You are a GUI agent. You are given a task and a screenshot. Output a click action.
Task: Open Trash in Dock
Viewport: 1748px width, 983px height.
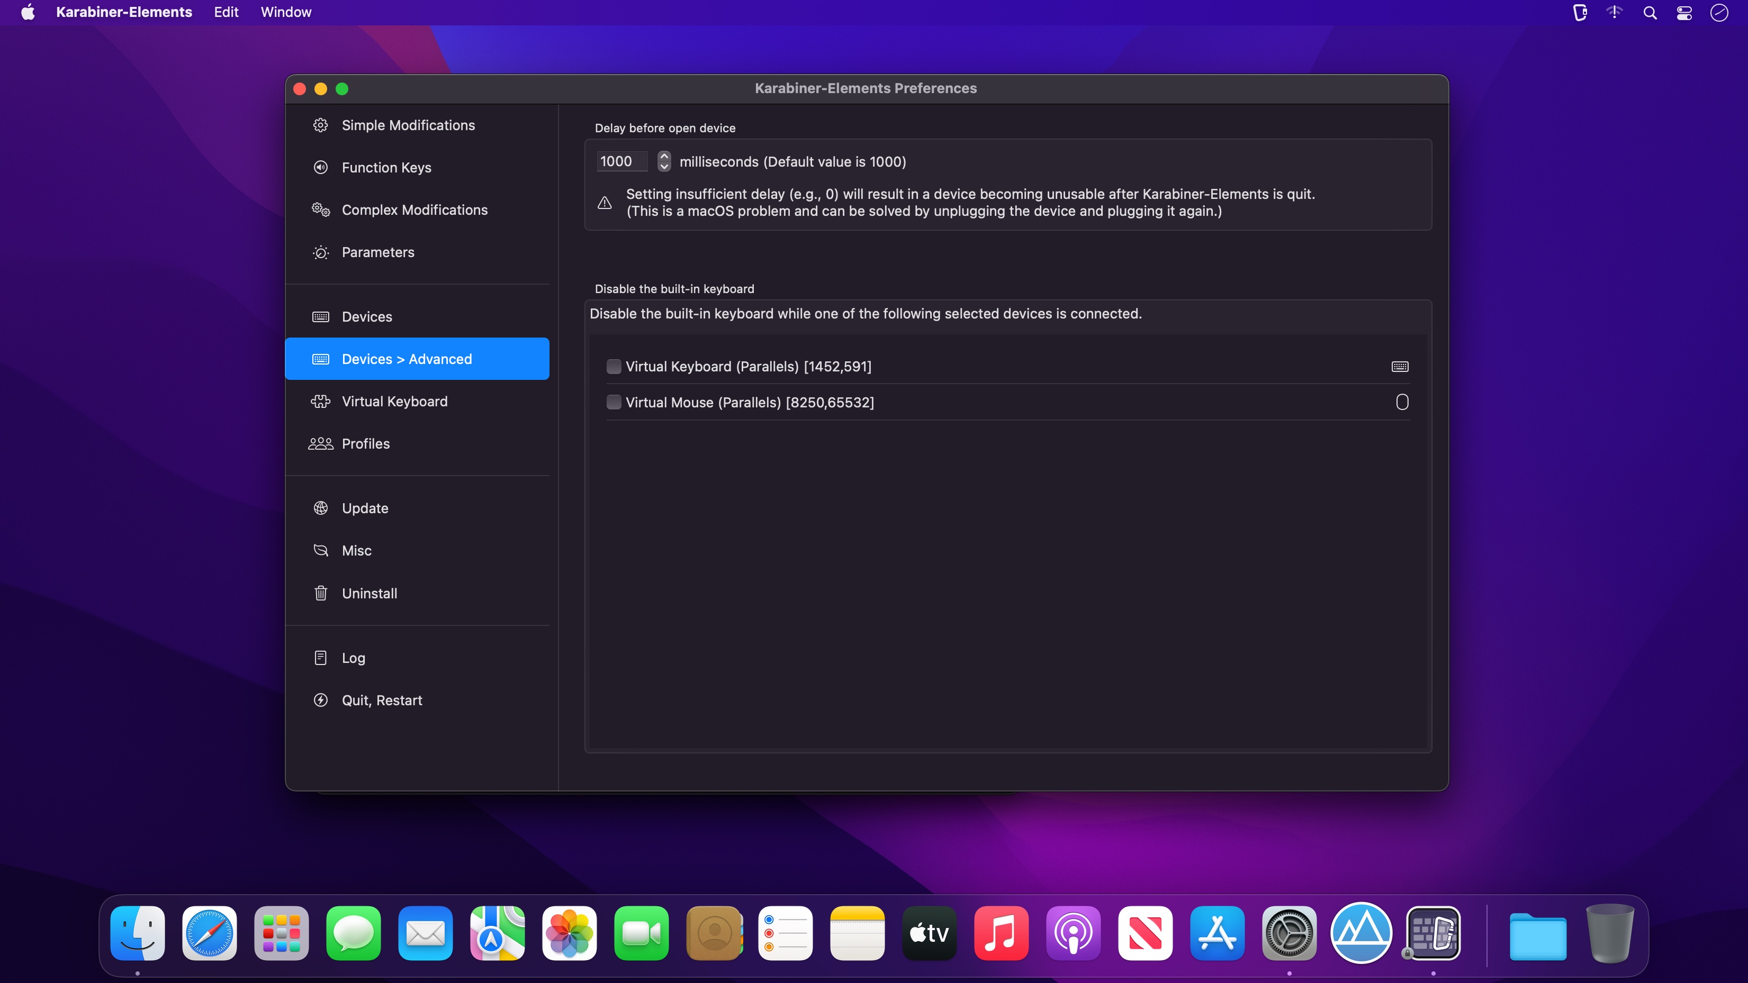(x=1610, y=933)
